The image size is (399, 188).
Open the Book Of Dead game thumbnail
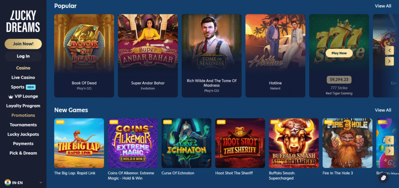pyautogui.click(x=84, y=44)
